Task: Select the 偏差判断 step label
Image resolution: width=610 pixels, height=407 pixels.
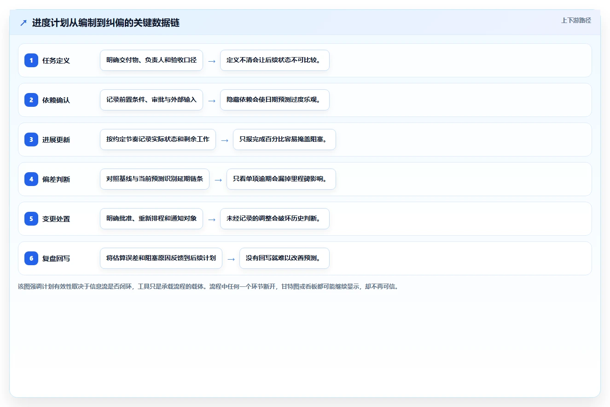Action: (x=56, y=179)
